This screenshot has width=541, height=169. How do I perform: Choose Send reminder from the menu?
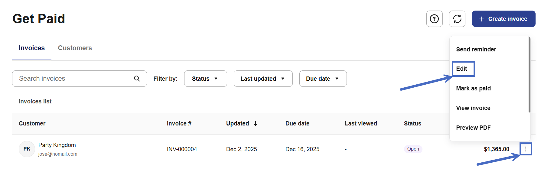point(476,50)
